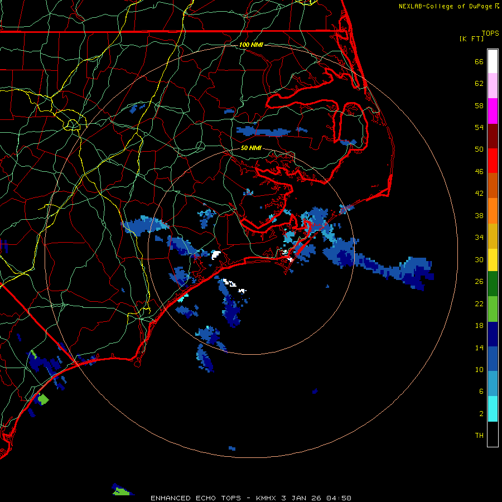Select the yellow legend color block
The height and width of the screenshot is (502, 502).
point(493,260)
